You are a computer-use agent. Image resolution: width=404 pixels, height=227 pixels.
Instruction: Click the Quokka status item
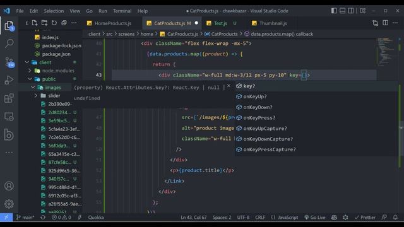(96, 218)
